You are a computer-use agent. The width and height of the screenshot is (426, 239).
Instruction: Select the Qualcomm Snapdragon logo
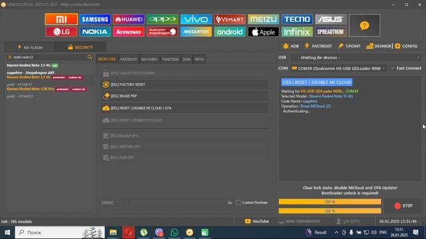point(162,32)
